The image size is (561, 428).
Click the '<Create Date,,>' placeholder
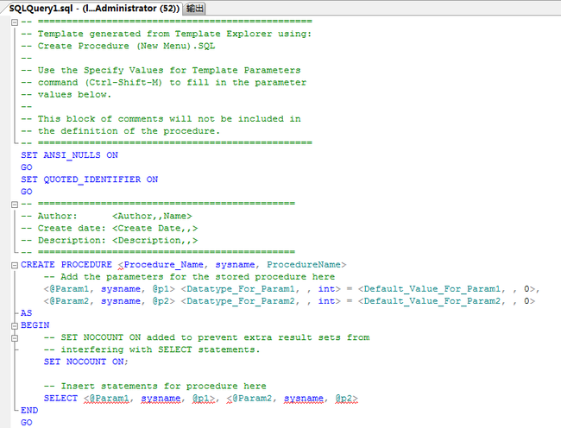click(x=154, y=228)
